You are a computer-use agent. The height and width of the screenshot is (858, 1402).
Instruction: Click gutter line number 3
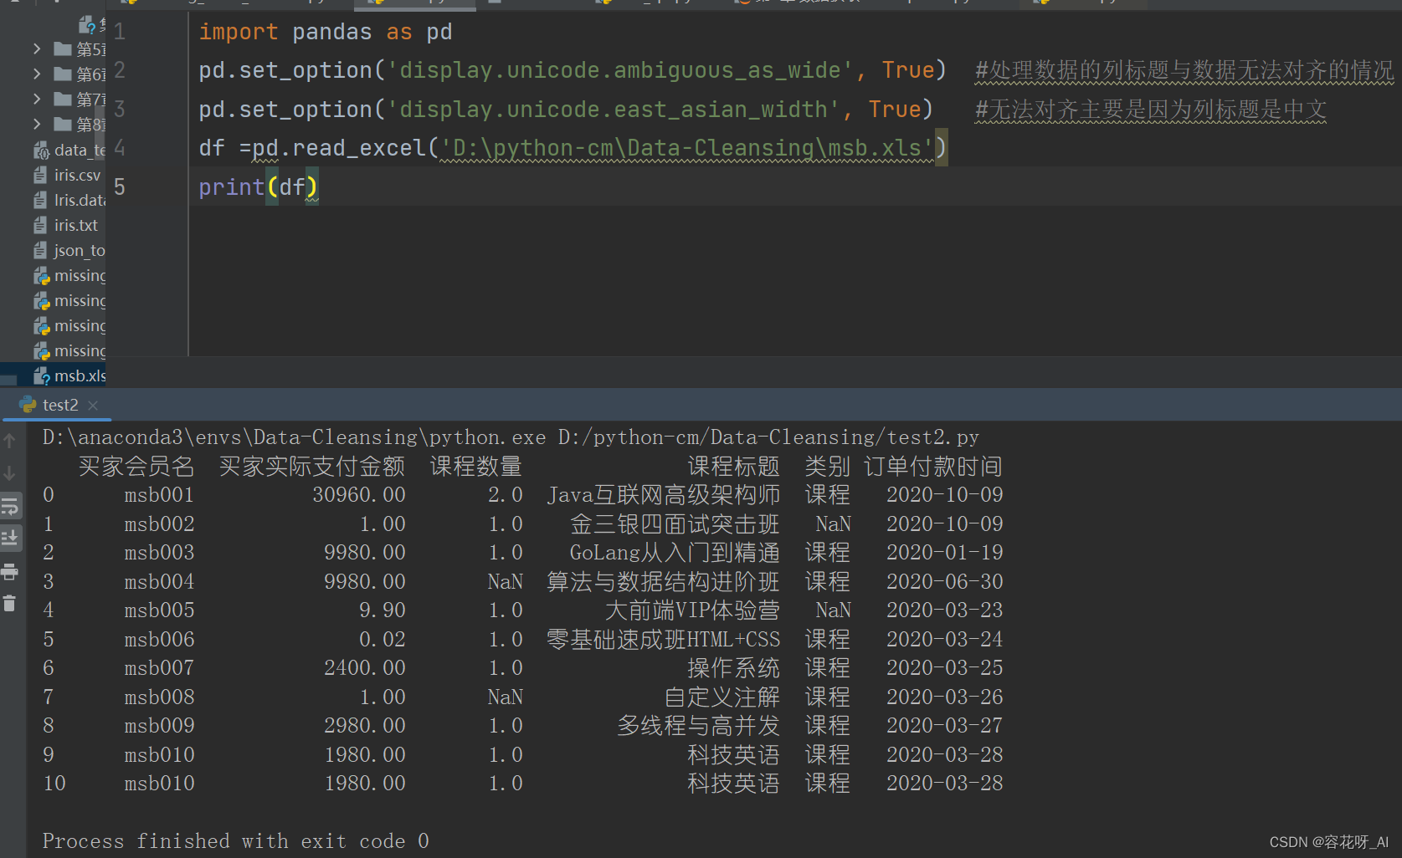(120, 110)
